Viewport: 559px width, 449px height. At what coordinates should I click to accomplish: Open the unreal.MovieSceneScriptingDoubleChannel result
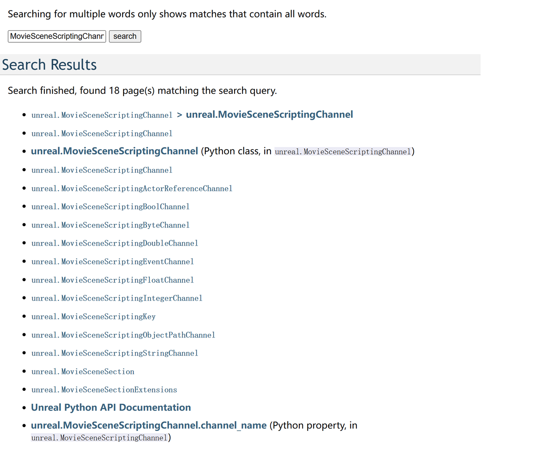point(115,243)
